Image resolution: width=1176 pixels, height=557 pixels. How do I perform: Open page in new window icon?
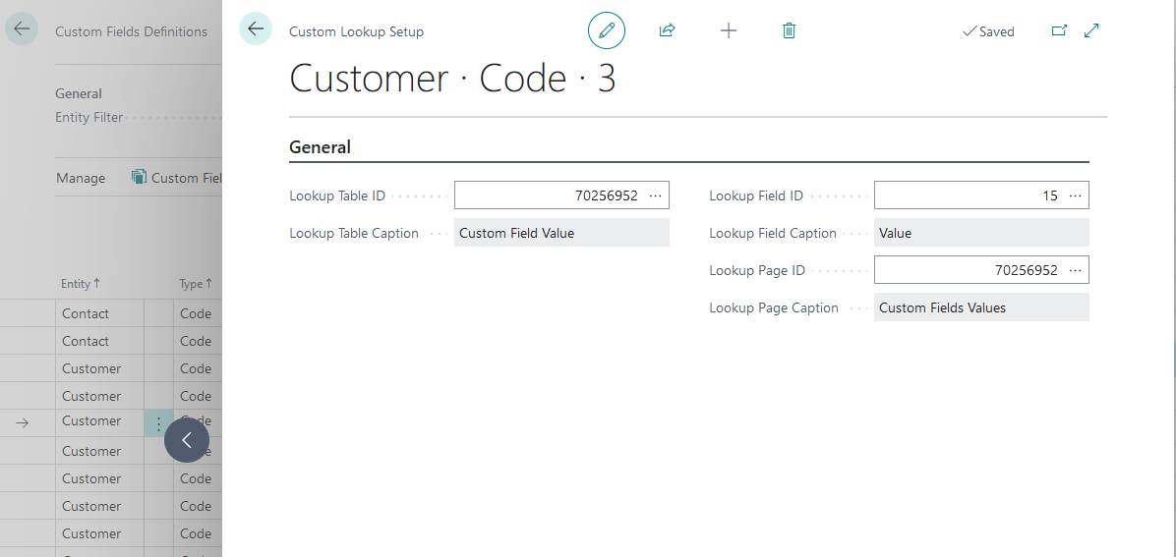click(x=1059, y=31)
